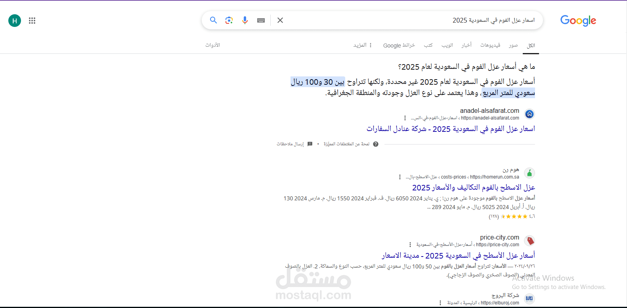Clear the search query with X
This screenshot has height=308, width=627.
[280, 20]
